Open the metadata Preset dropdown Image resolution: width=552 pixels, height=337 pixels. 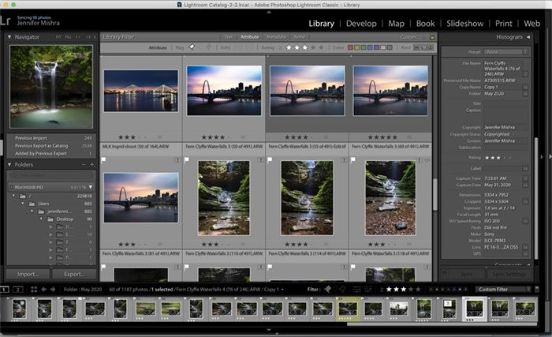506,52
